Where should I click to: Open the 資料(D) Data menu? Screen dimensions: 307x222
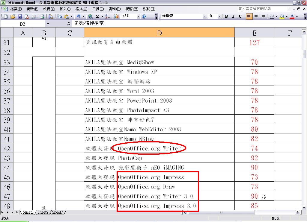tap(115, 9)
